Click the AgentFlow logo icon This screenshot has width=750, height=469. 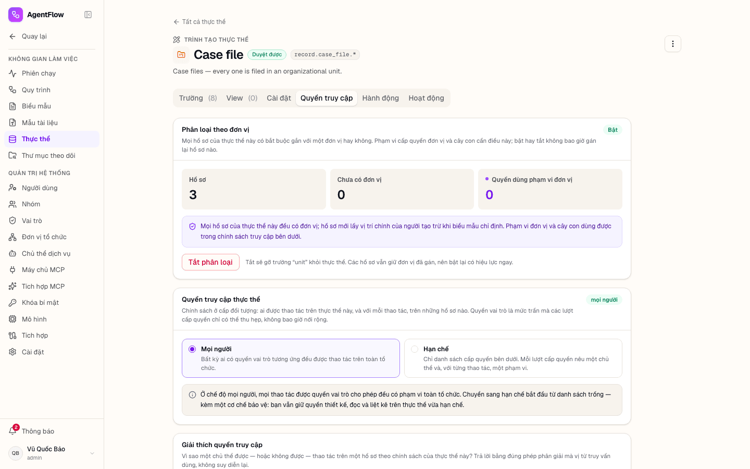pyautogui.click(x=16, y=15)
